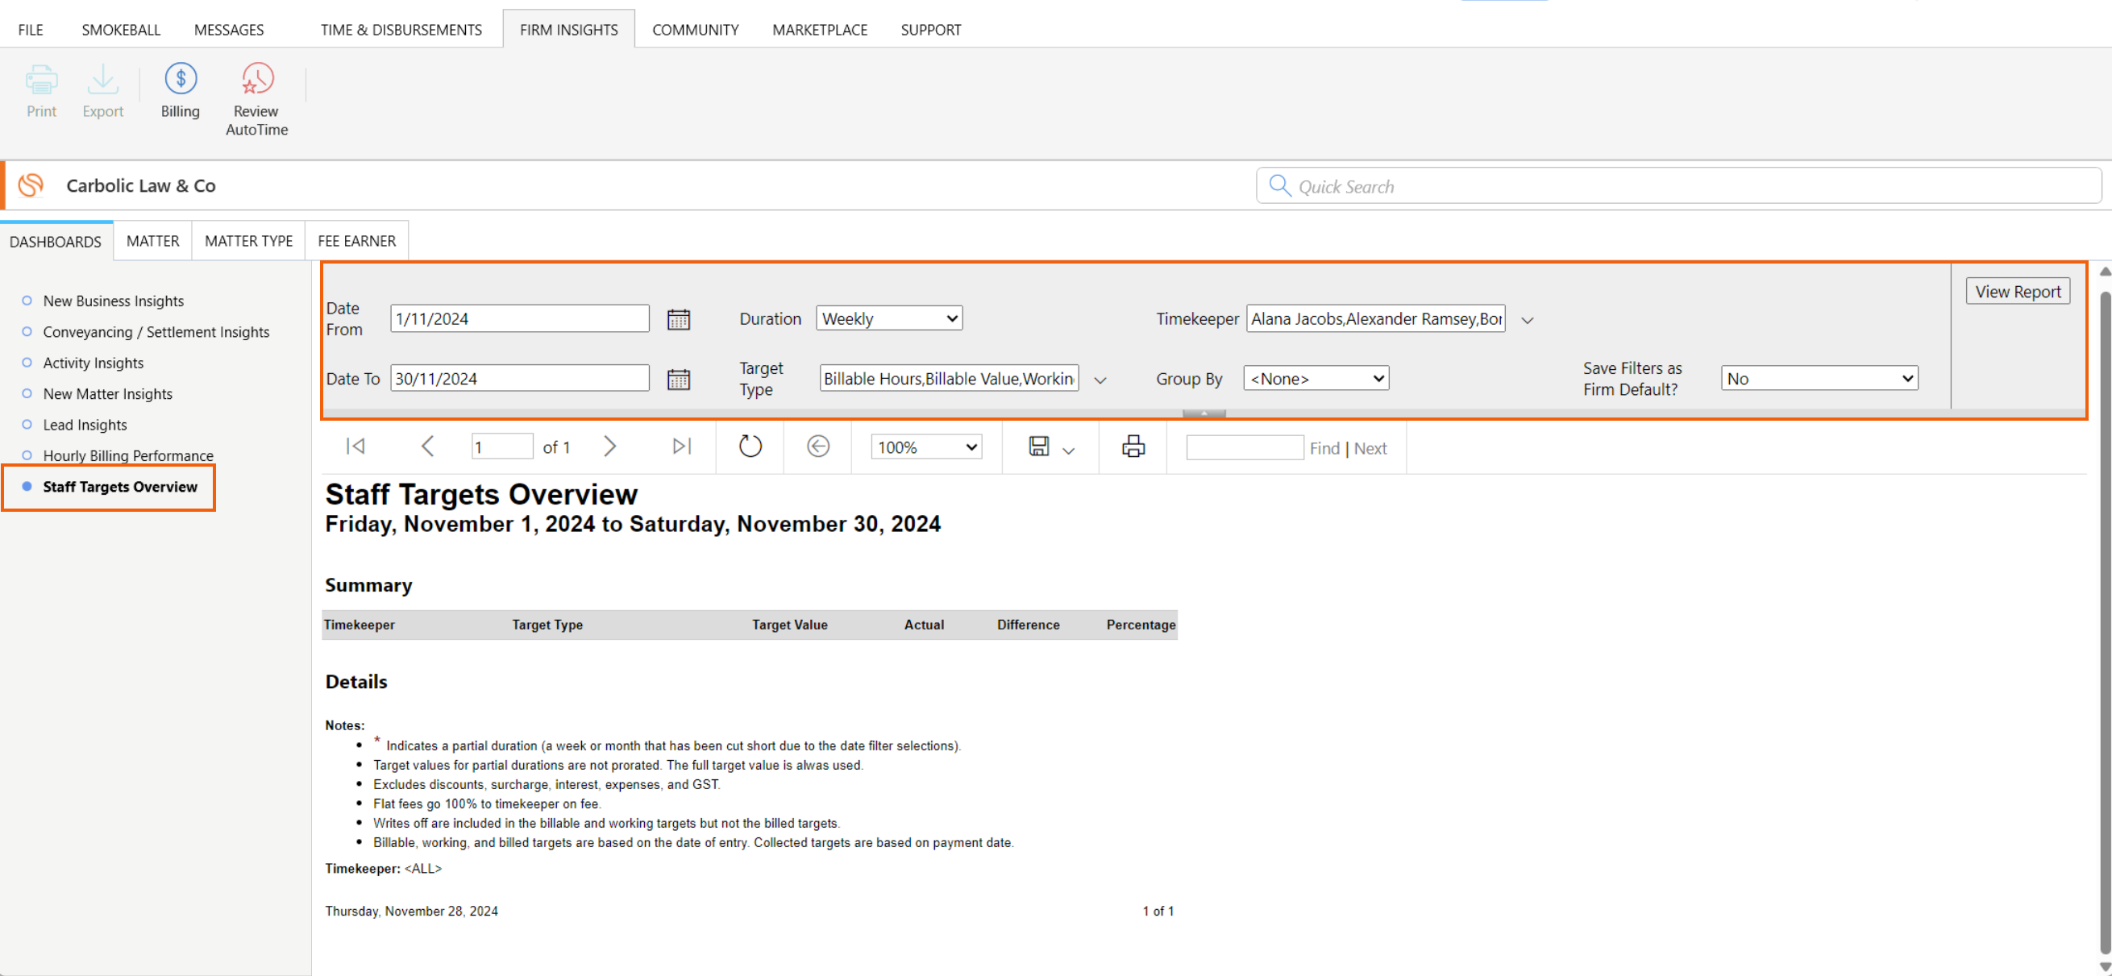The image size is (2112, 976).
Task: Select Hourly Billing Performance dashboard
Action: click(x=128, y=455)
